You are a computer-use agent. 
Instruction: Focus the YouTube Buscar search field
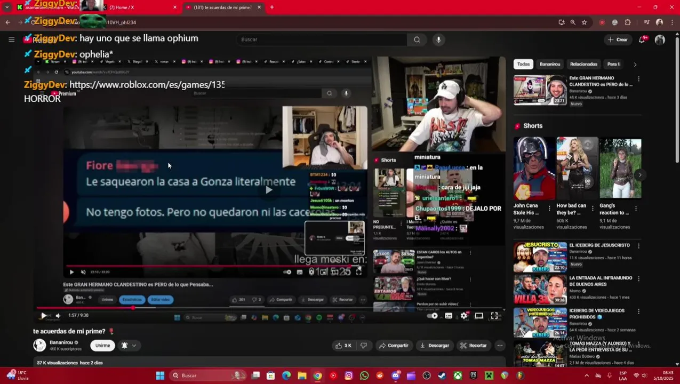click(322, 39)
